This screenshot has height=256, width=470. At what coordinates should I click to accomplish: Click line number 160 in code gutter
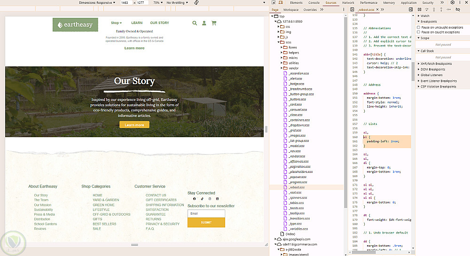point(355,137)
